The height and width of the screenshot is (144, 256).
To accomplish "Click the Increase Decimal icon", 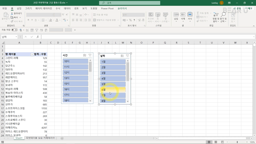I will (139, 20).
